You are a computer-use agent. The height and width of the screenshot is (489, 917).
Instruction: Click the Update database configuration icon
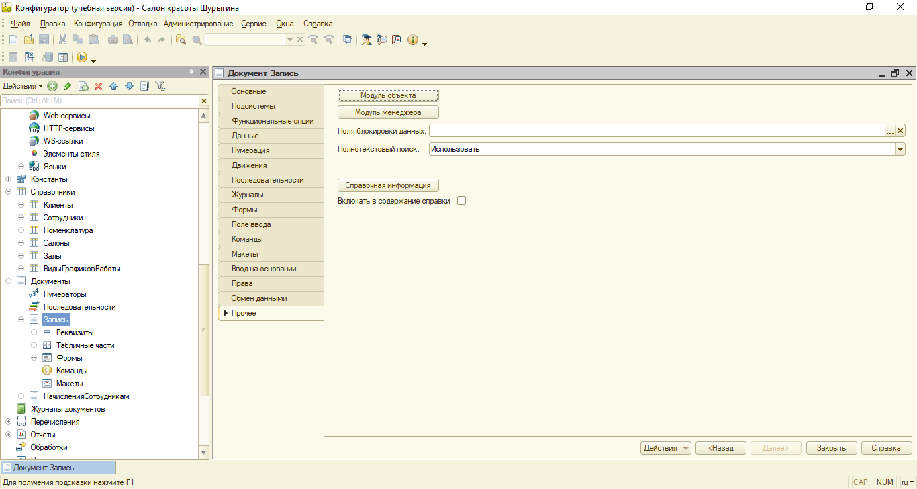click(48, 57)
